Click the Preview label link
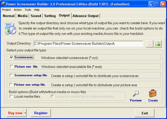The image size is (167, 119). [x=136, y=100]
